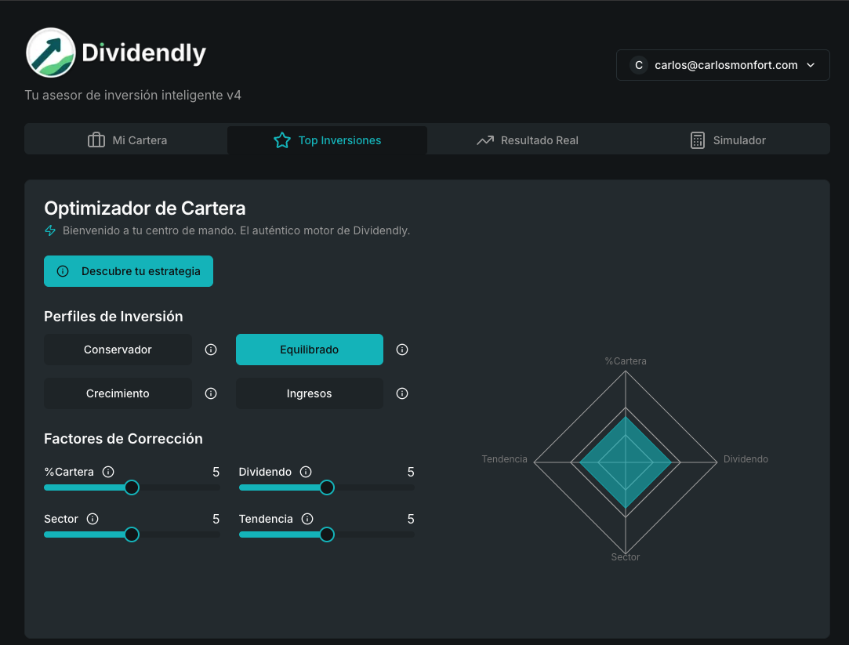The width and height of the screenshot is (849, 645).
Task: Open the Sector factor info icon
Action: 93,519
